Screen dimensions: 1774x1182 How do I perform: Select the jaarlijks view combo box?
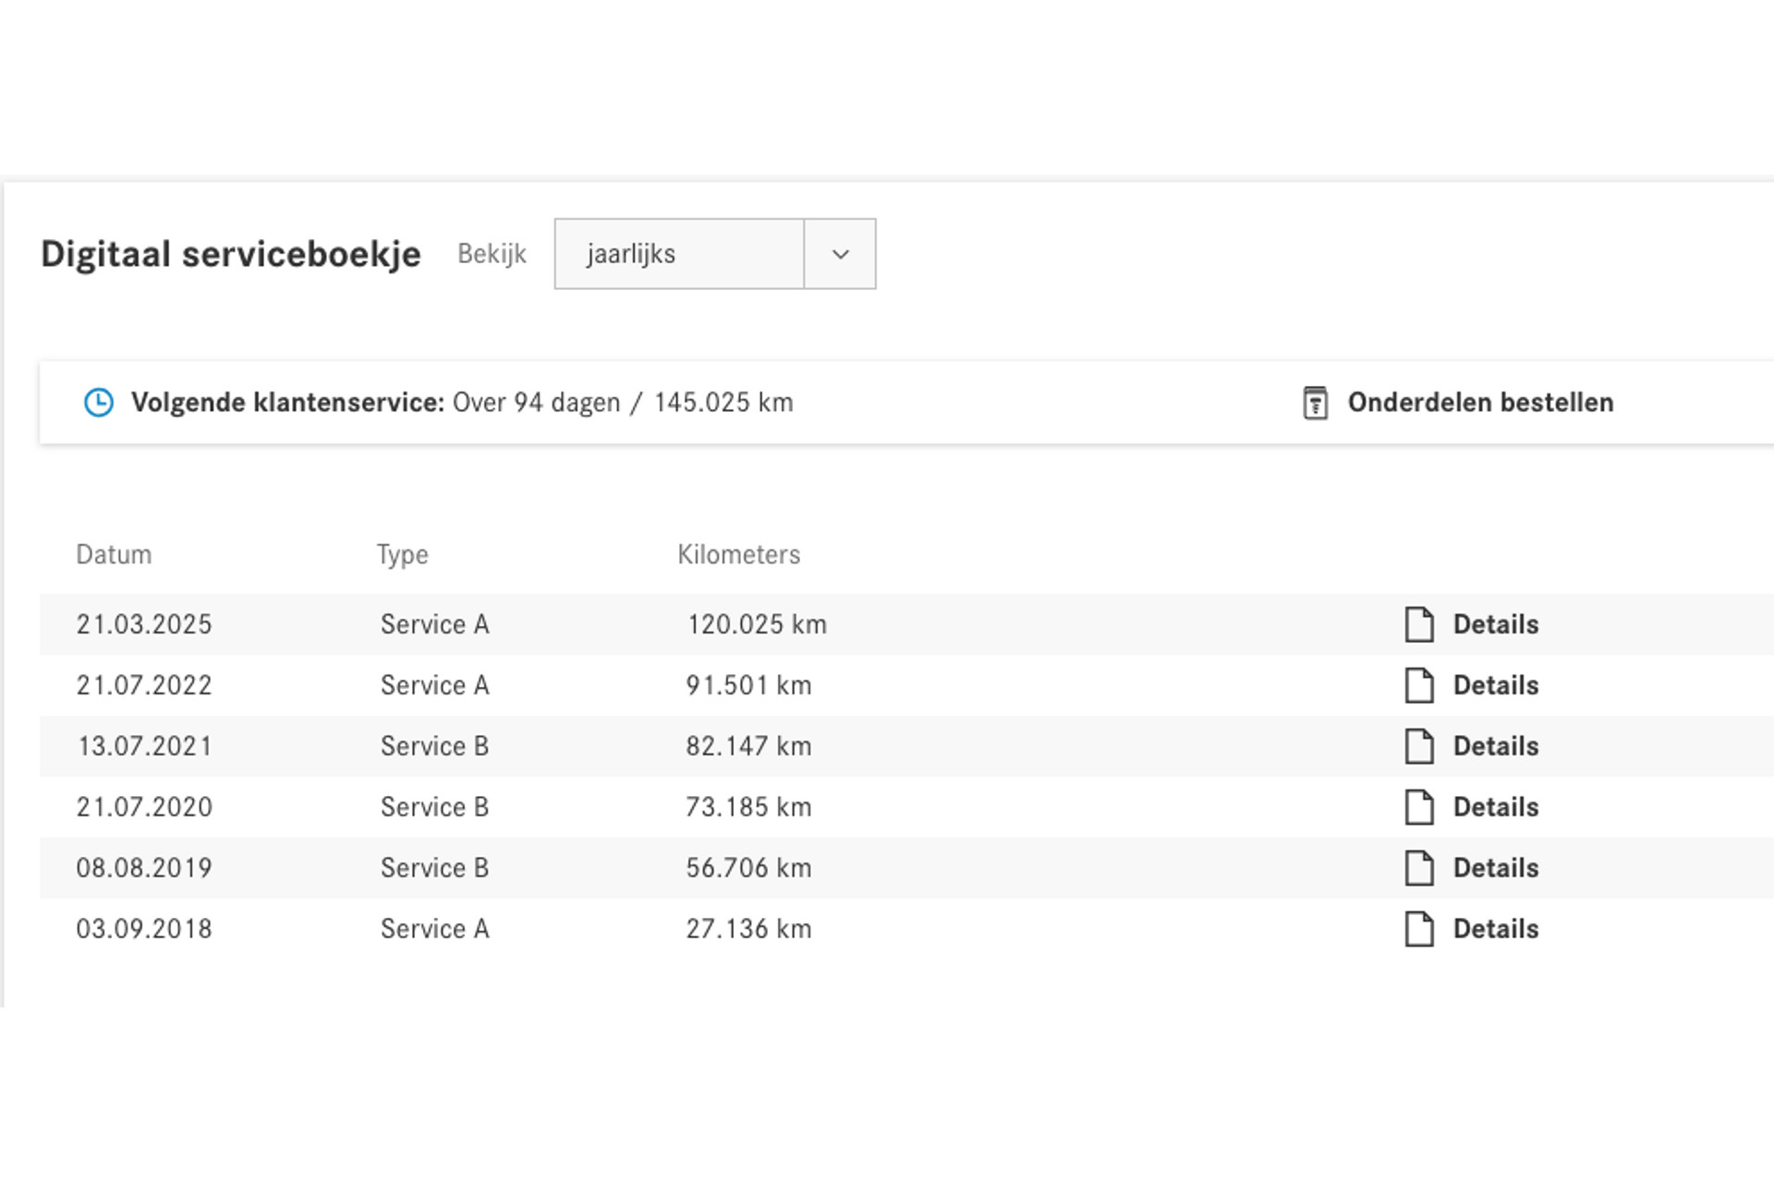[679, 254]
